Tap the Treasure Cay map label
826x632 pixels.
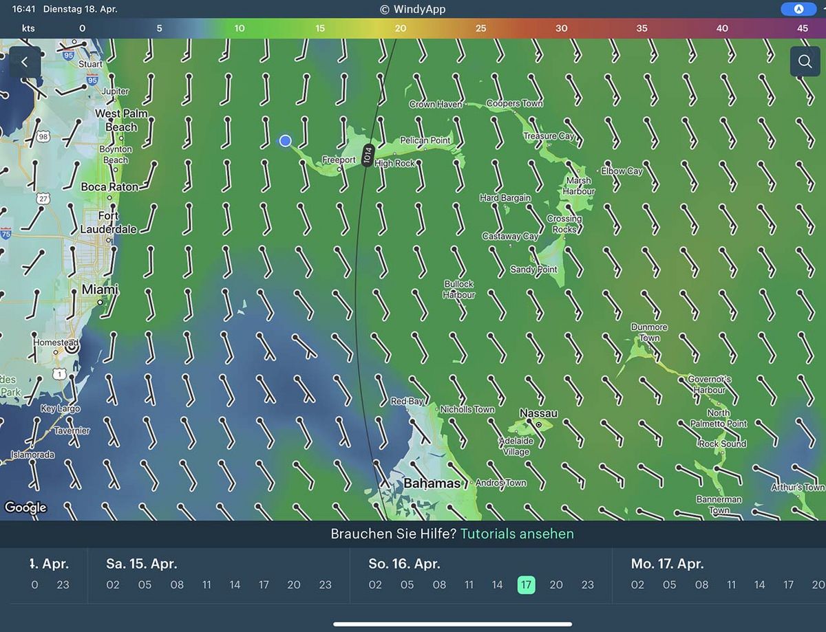tap(549, 136)
